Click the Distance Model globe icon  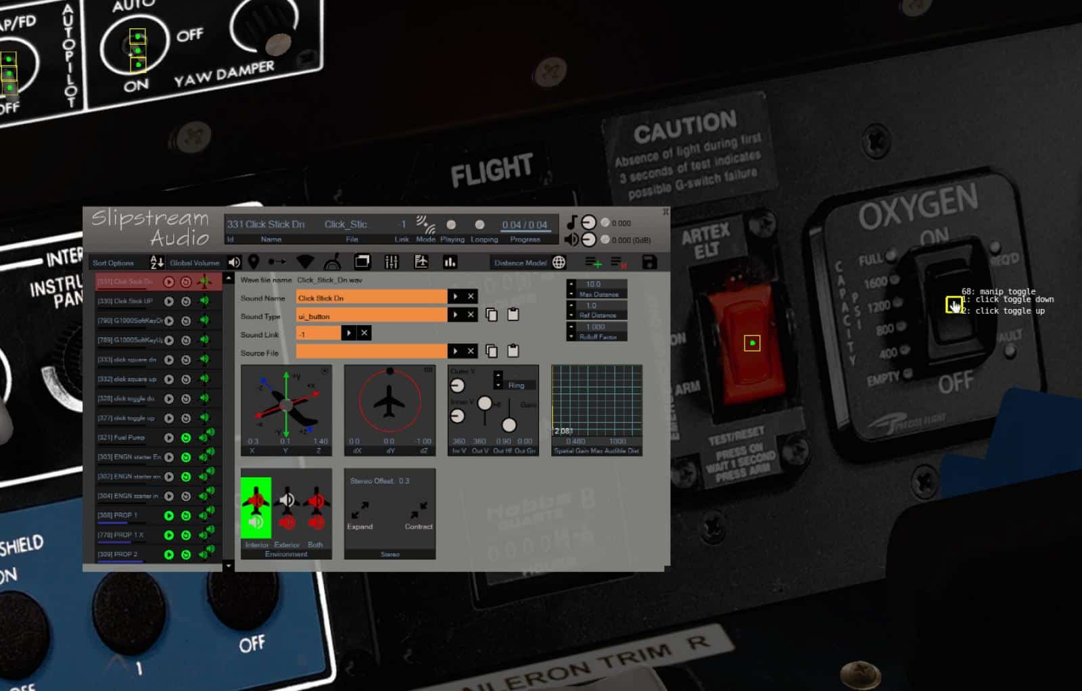click(x=559, y=262)
